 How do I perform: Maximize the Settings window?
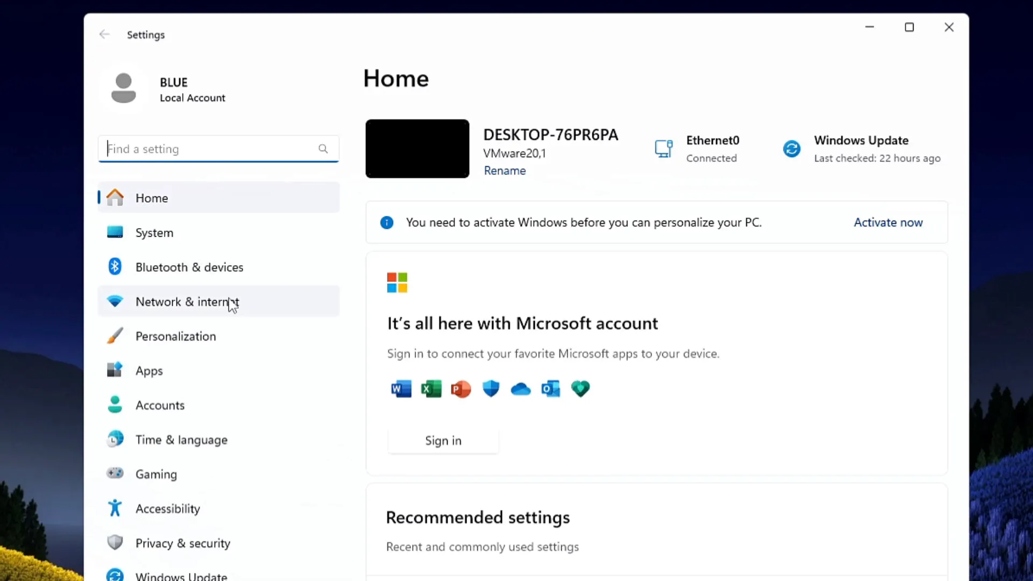coord(909,27)
